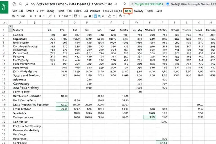Image resolution: width=216 pixels, height=144 pixels.
Task: Click the document title text in title bar
Action: [x=71, y=4]
